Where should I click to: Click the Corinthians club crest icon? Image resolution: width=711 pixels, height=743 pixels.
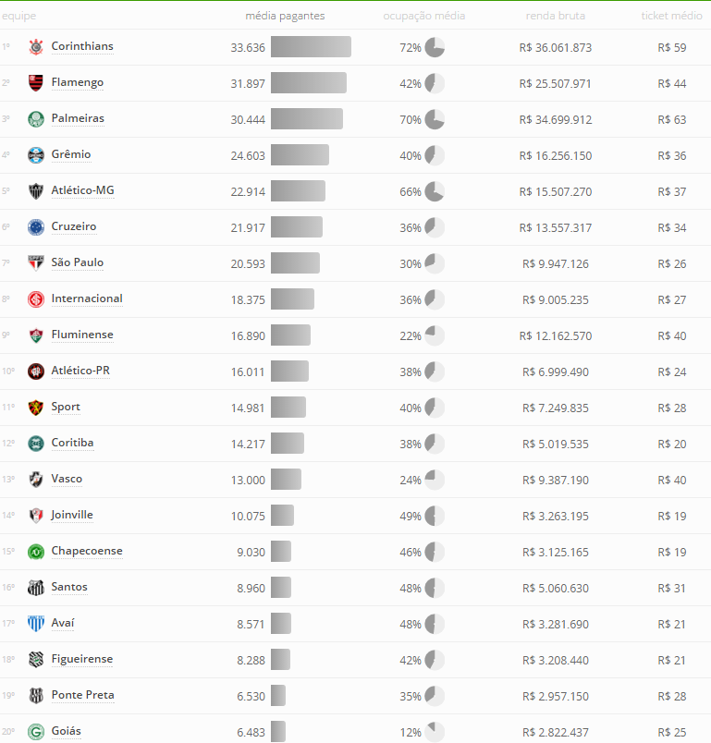(36, 47)
